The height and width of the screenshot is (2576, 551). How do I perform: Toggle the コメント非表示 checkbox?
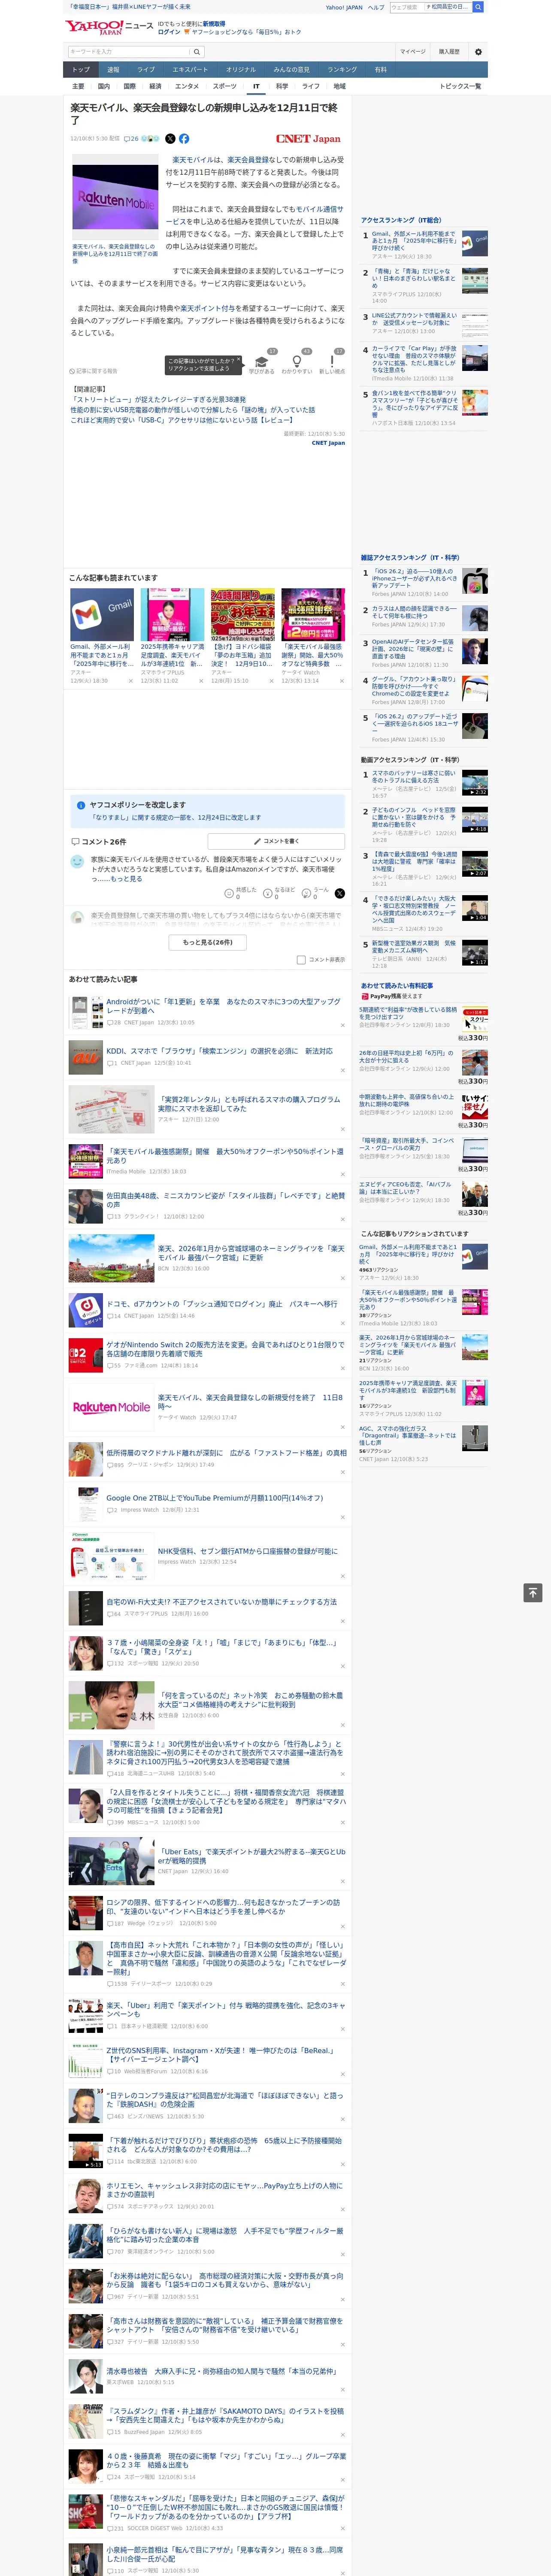(x=301, y=959)
